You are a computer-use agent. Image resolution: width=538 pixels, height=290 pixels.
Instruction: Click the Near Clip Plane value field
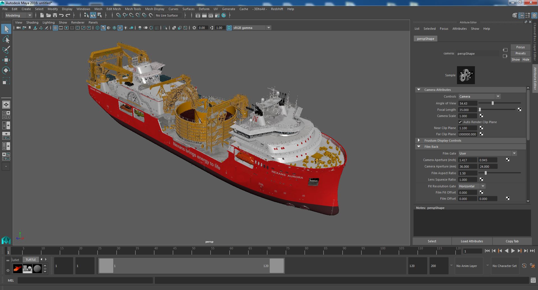(x=468, y=128)
